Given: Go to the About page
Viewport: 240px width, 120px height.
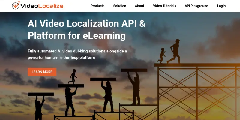Looking at the screenshot, I should pos(139,6).
